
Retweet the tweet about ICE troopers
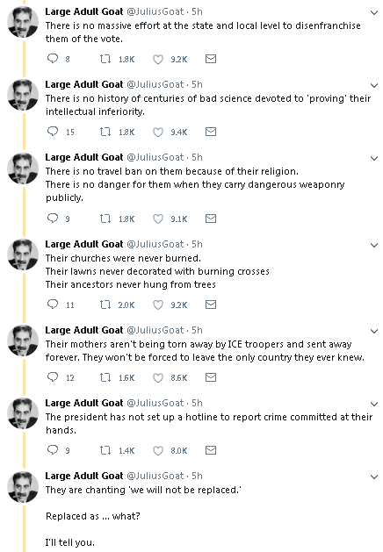point(105,377)
